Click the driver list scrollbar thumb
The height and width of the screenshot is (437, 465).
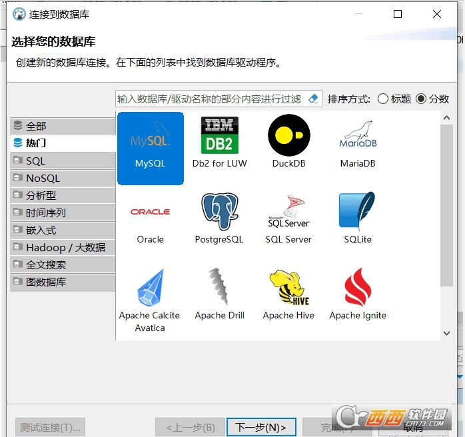coord(446,205)
